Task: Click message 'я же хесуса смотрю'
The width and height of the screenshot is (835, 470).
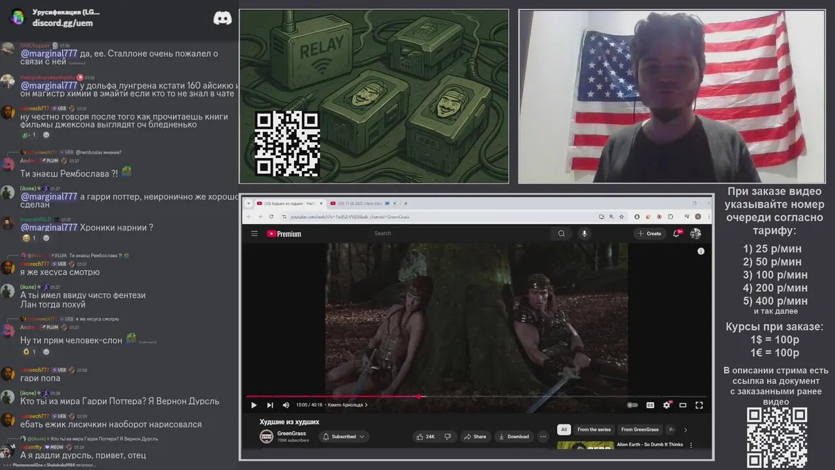Action: [x=60, y=272]
